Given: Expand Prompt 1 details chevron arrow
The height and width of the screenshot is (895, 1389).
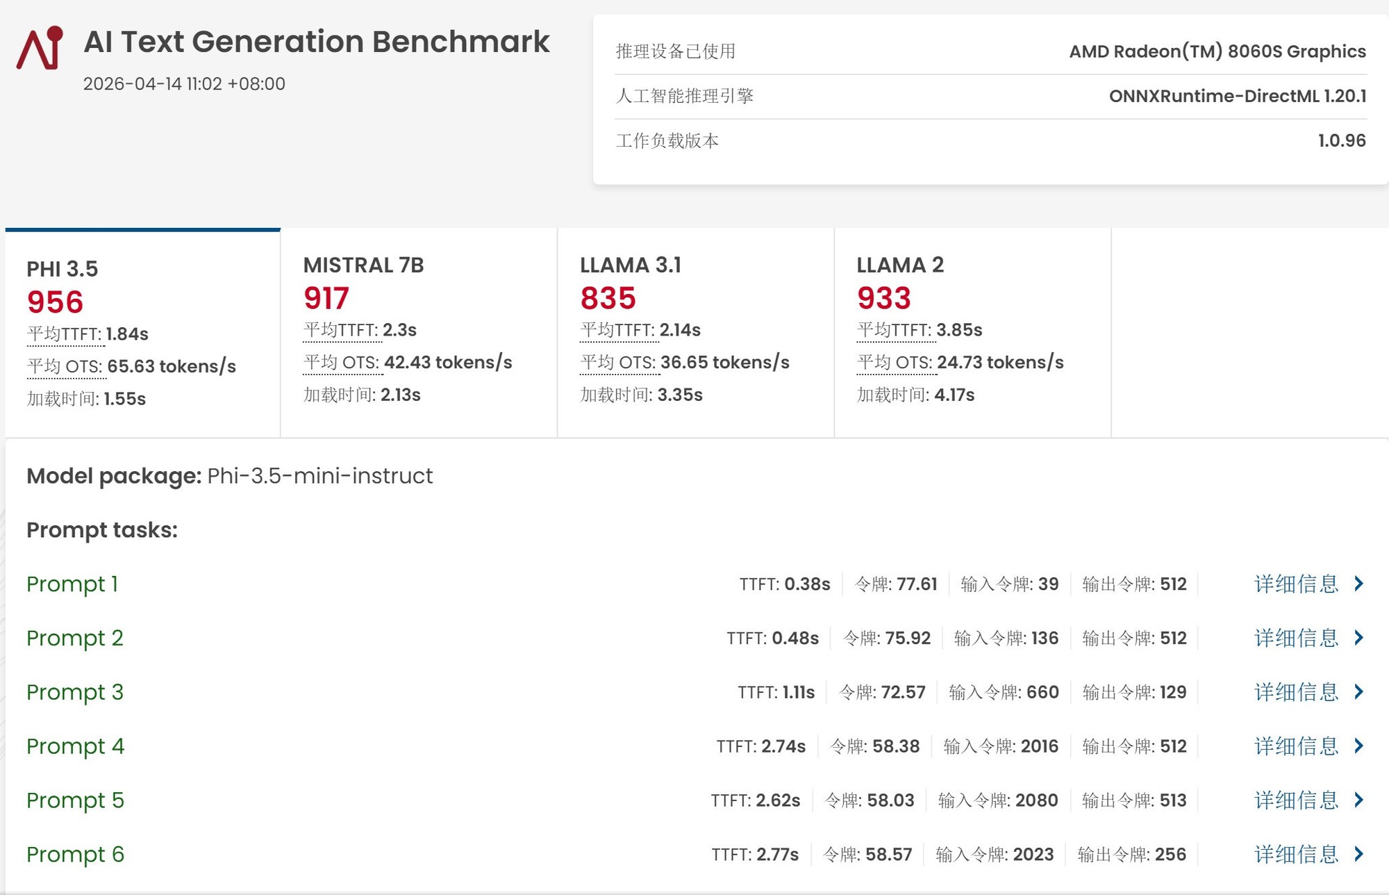Looking at the screenshot, I should click(x=1359, y=584).
